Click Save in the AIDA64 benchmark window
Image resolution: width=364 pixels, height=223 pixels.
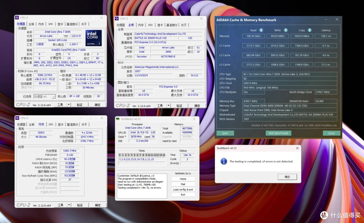coord(225,133)
